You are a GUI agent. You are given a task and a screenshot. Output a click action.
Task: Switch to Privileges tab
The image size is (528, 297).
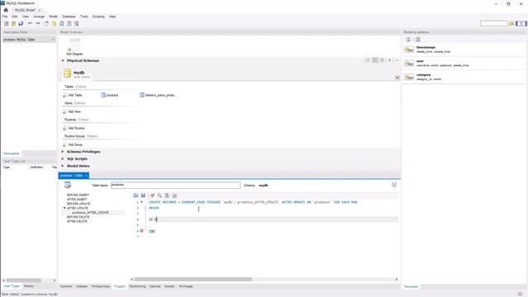coord(186,286)
